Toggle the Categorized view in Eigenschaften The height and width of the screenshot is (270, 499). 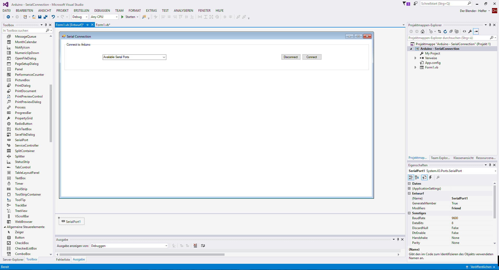click(x=411, y=178)
